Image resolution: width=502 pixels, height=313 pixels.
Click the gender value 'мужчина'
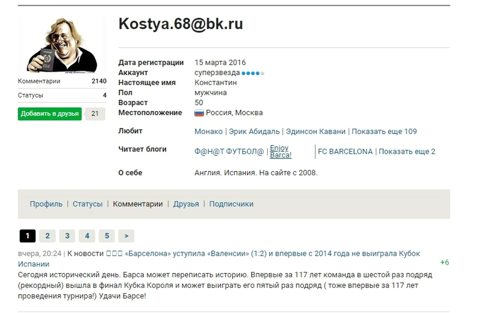tap(210, 93)
